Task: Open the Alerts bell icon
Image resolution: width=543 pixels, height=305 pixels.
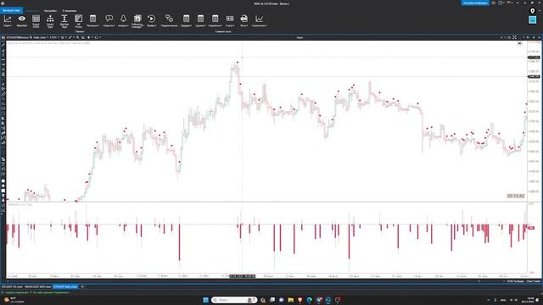Action: [123, 20]
